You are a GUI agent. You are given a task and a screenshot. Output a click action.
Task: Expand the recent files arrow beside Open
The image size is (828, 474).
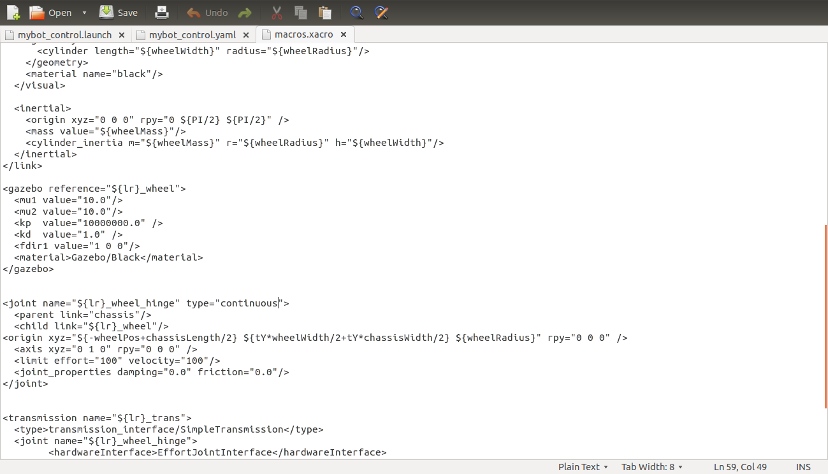click(84, 13)
